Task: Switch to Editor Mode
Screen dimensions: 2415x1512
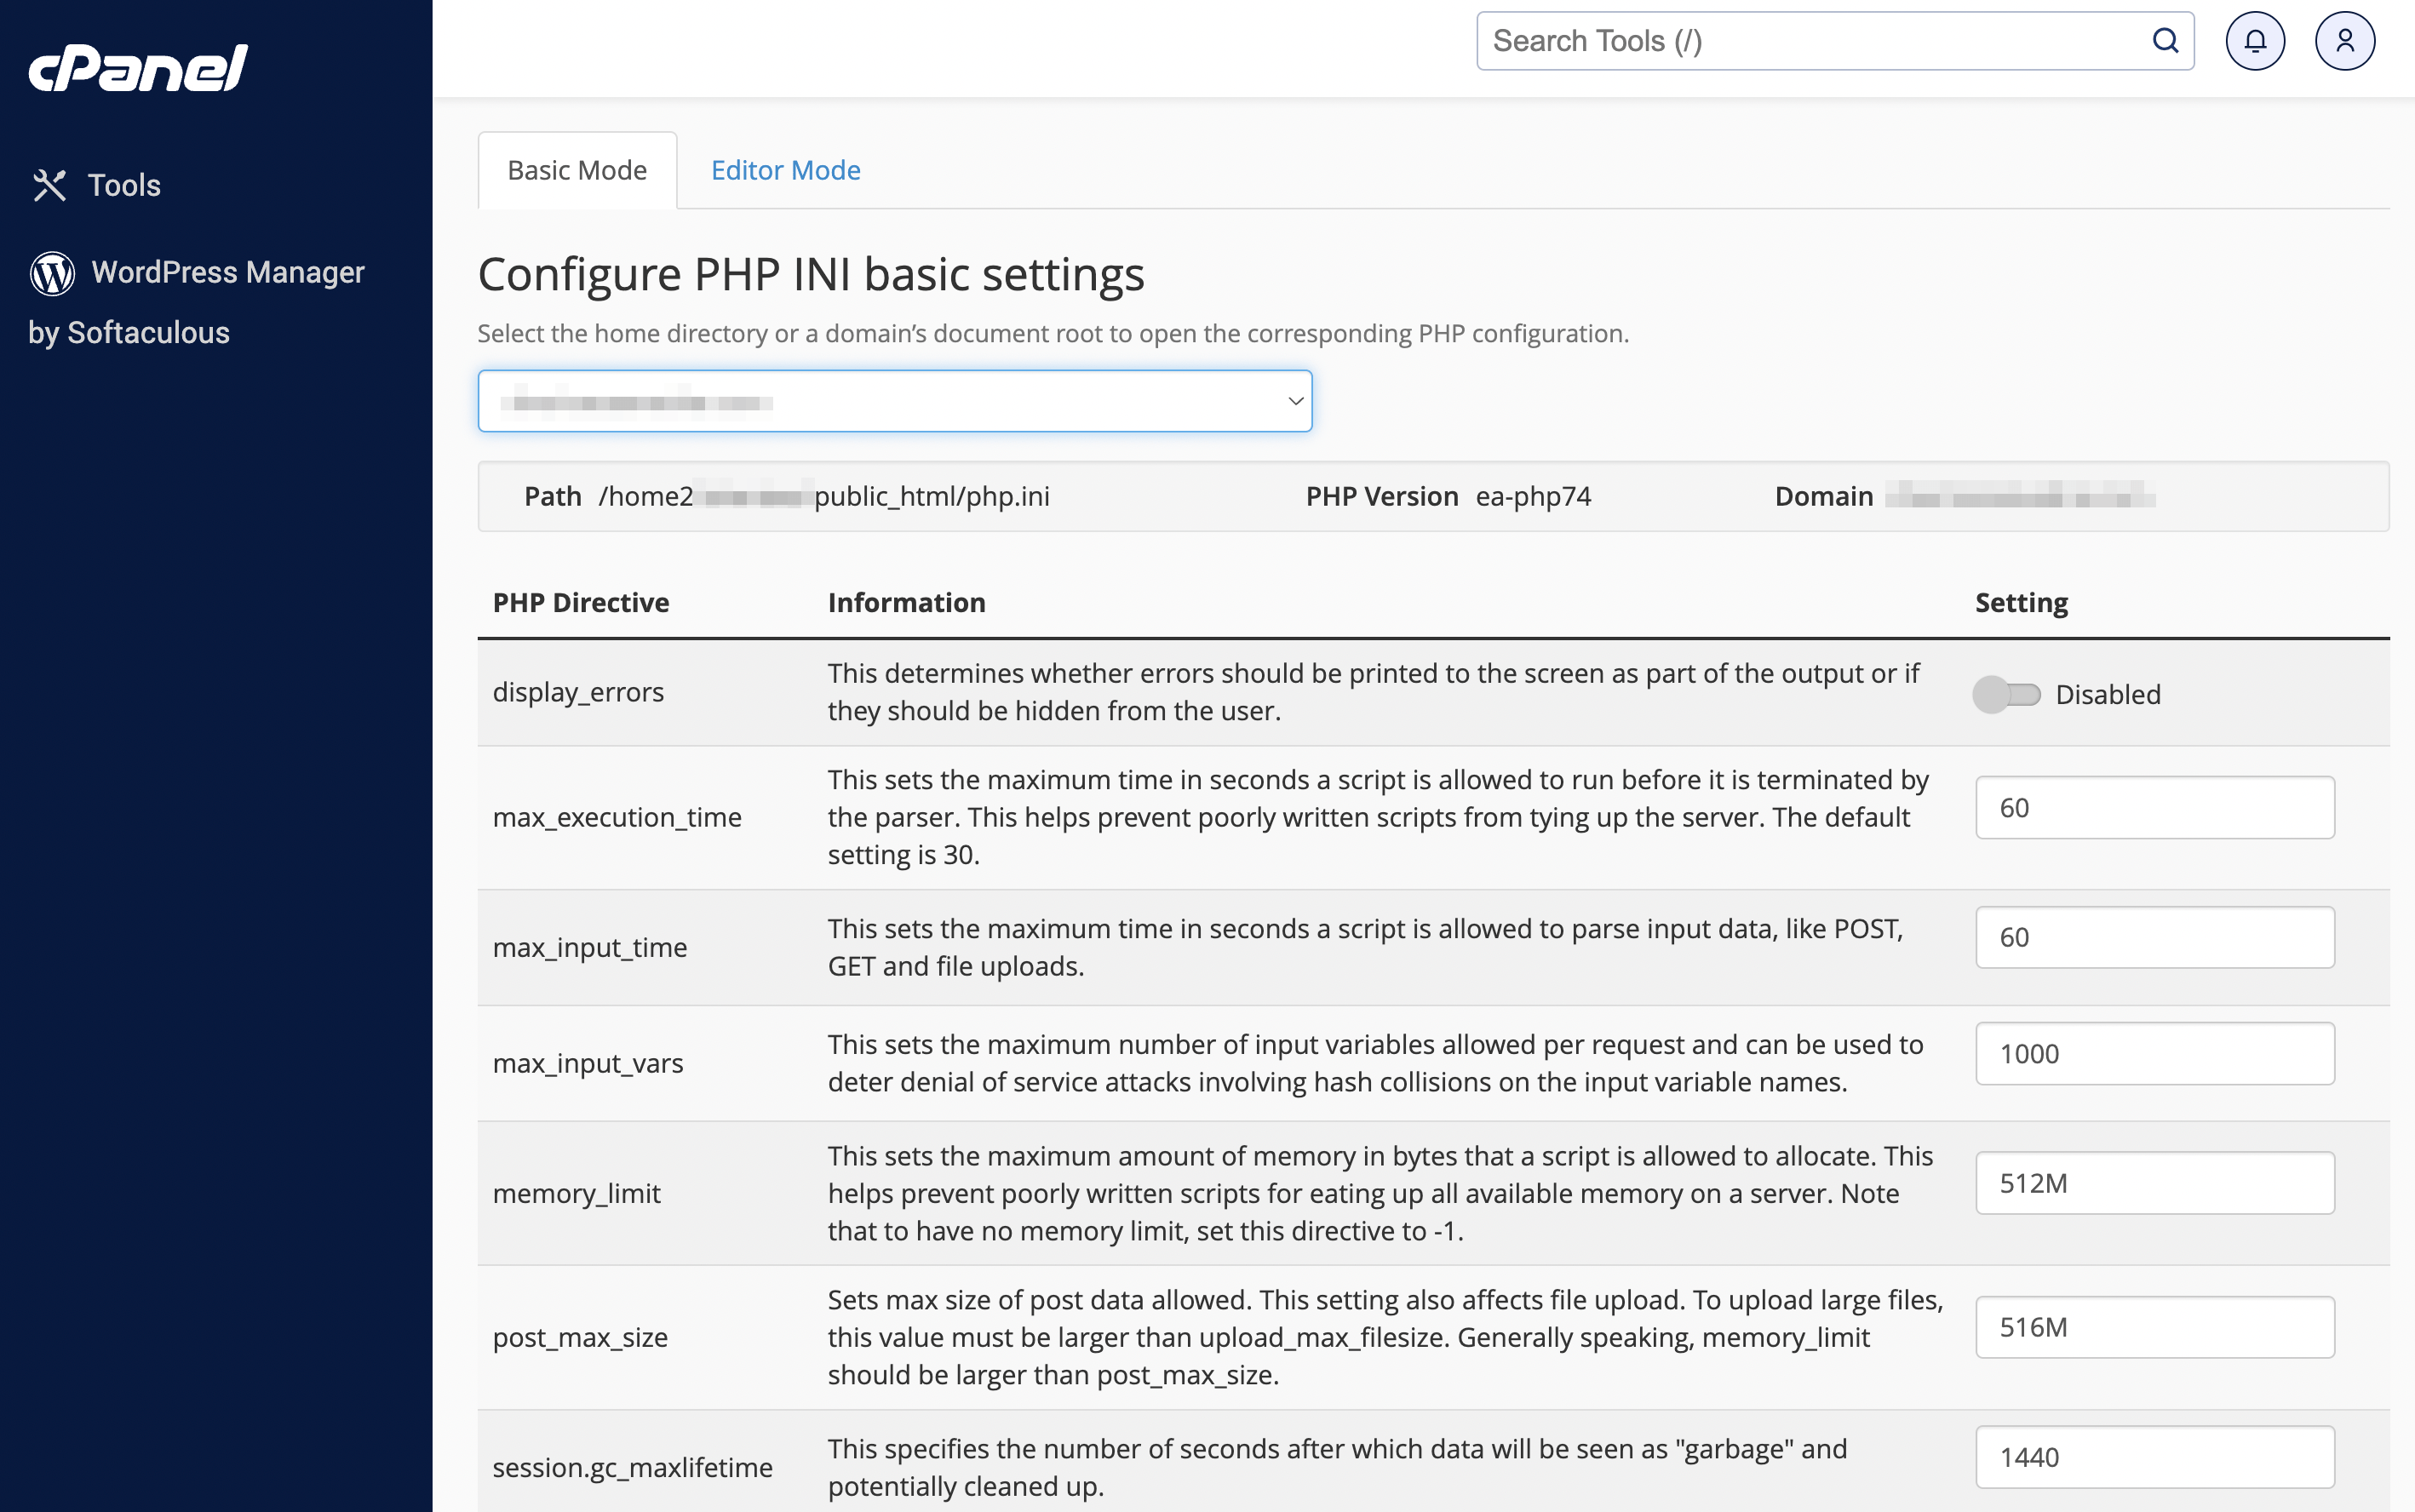Action: 785,170
